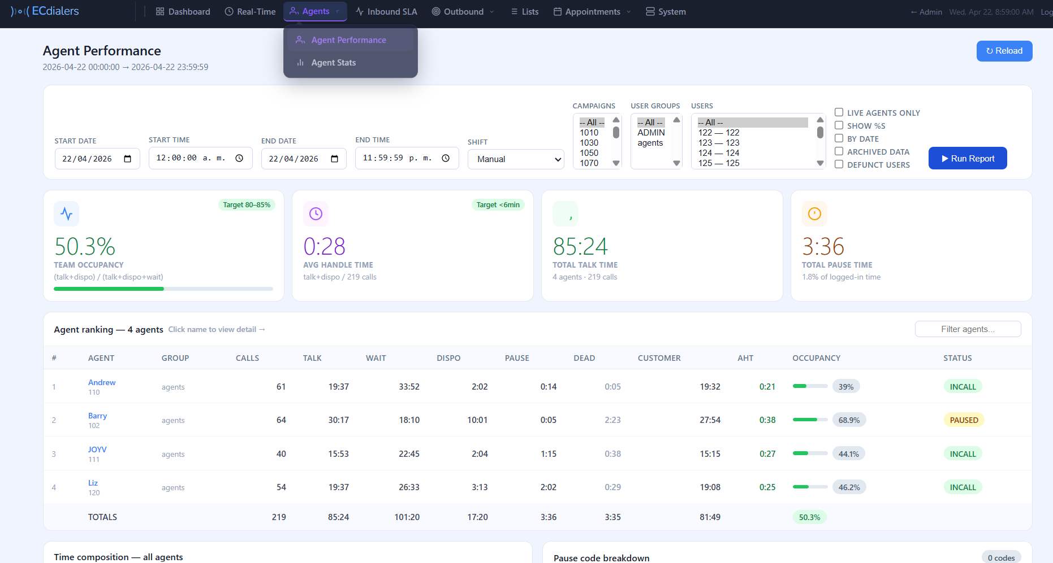Expand the Appointments menu chevron
The height and width of the screenshot is (563, 1053).
pos(629,11)
